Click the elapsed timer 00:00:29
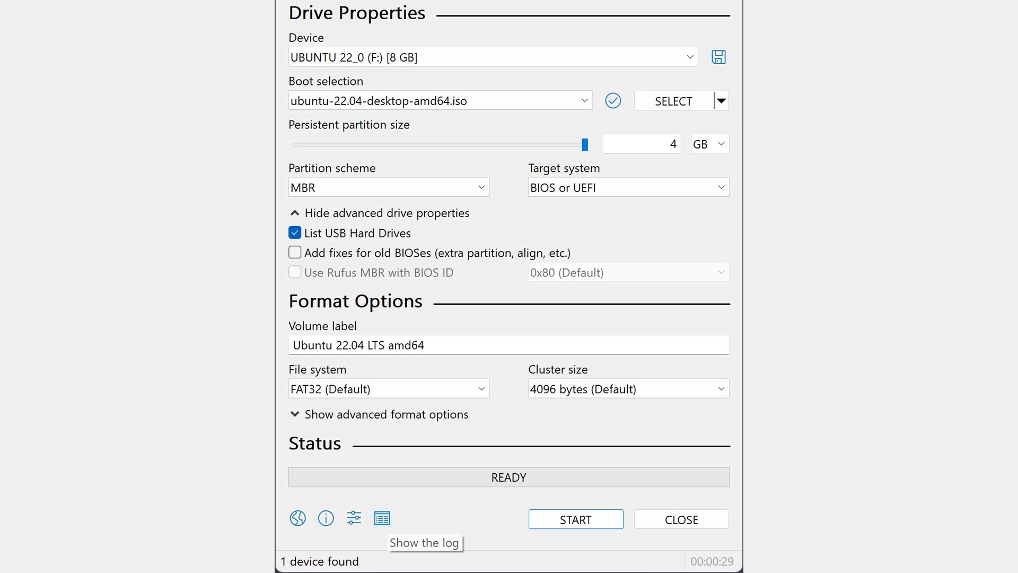The width and height of the screenshot is (1018, 573). [712, 561]
